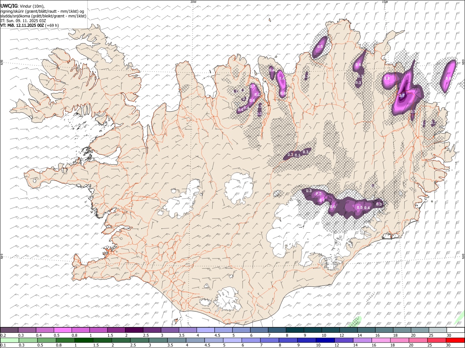Image resolution: width=465 pixels, height=348 pixels.
Task: Click the 'rigning/skúrir (grænt/blátt/rautt' legend description line
Action: pos(42,11)
